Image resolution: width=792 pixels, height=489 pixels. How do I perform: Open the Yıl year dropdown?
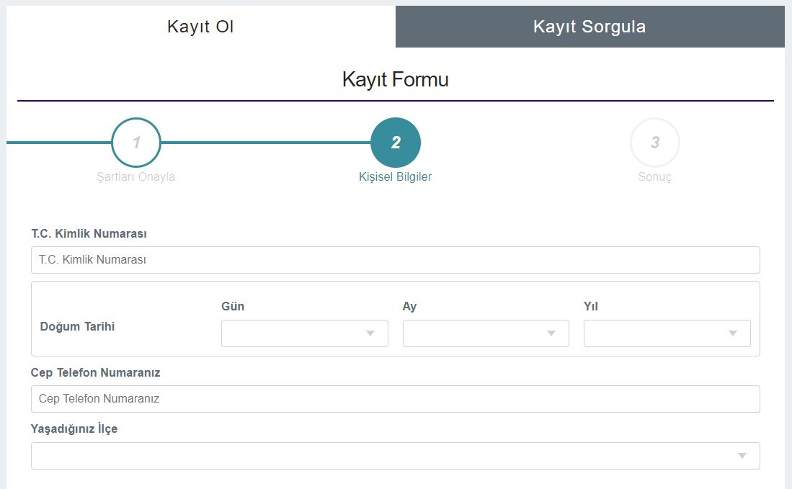click(x=667, y=333)
